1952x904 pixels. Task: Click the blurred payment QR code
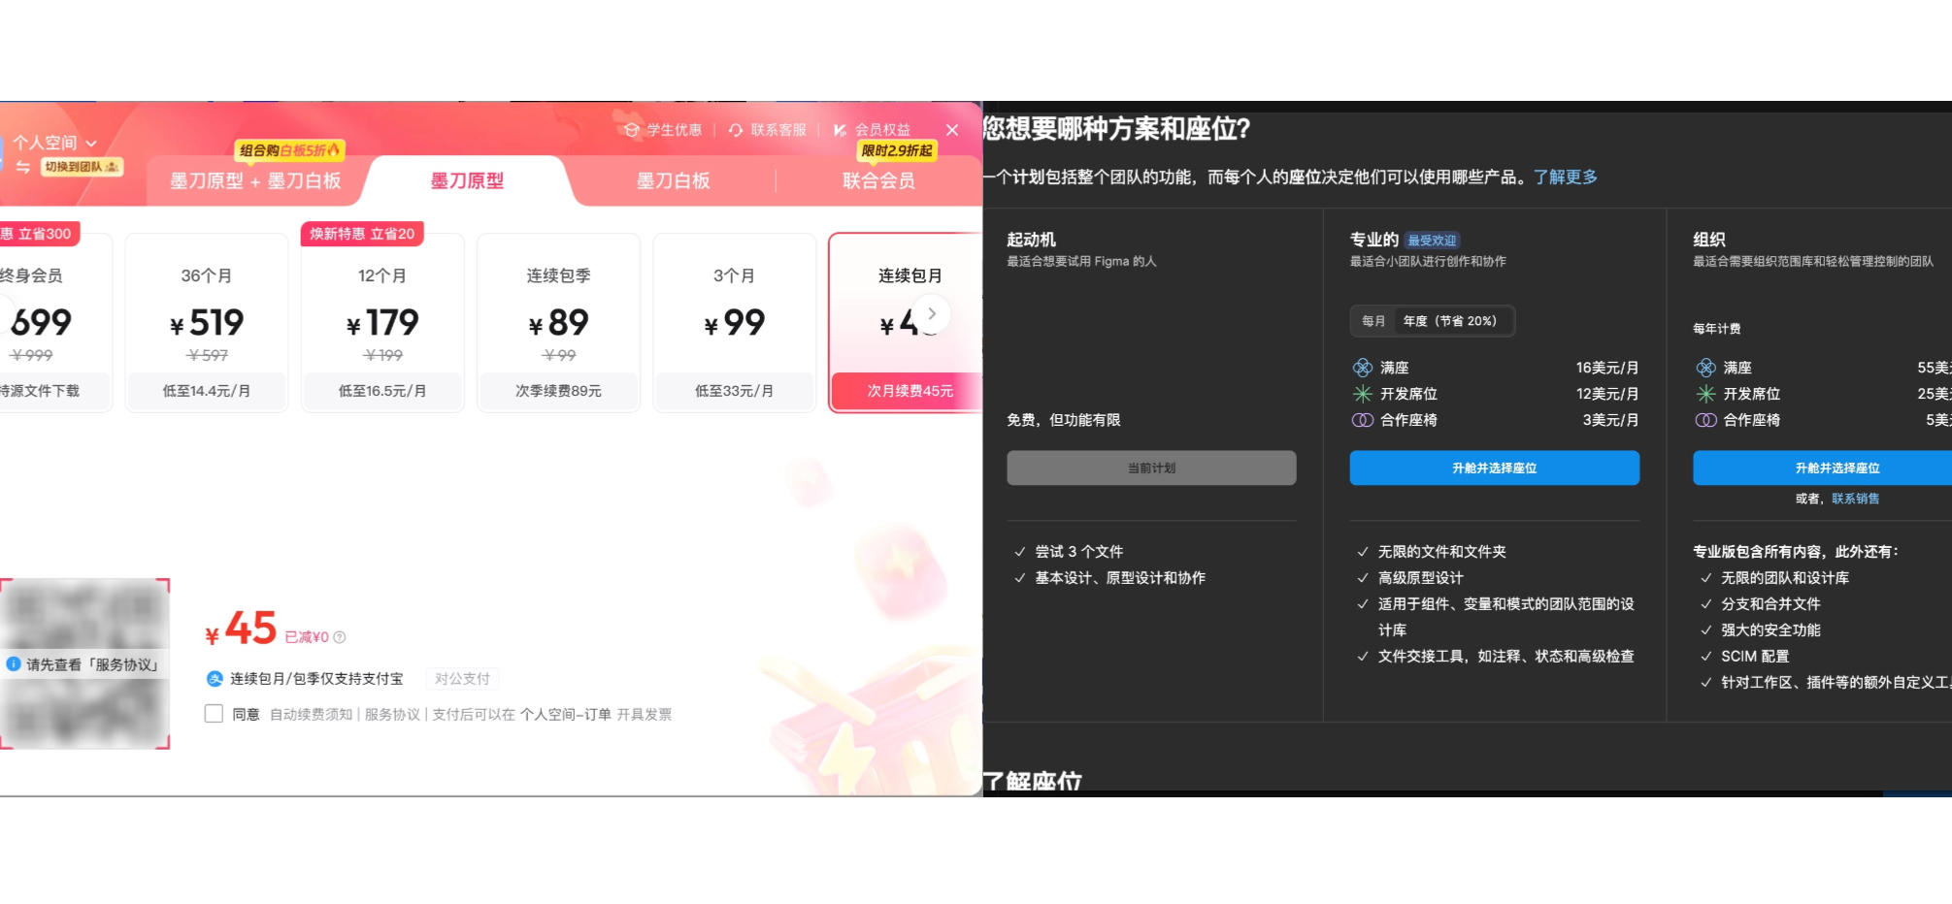pyautogui.click(x=85, y=663)
